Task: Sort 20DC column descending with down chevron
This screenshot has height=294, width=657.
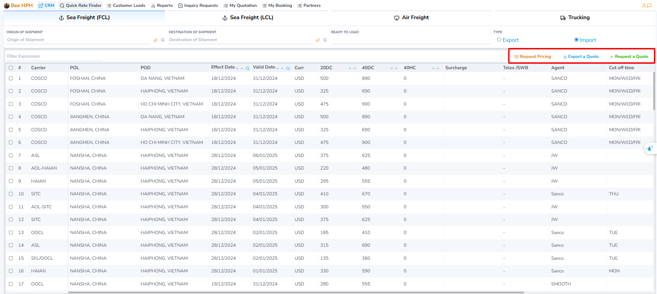Action: click(x=350, y=68)
